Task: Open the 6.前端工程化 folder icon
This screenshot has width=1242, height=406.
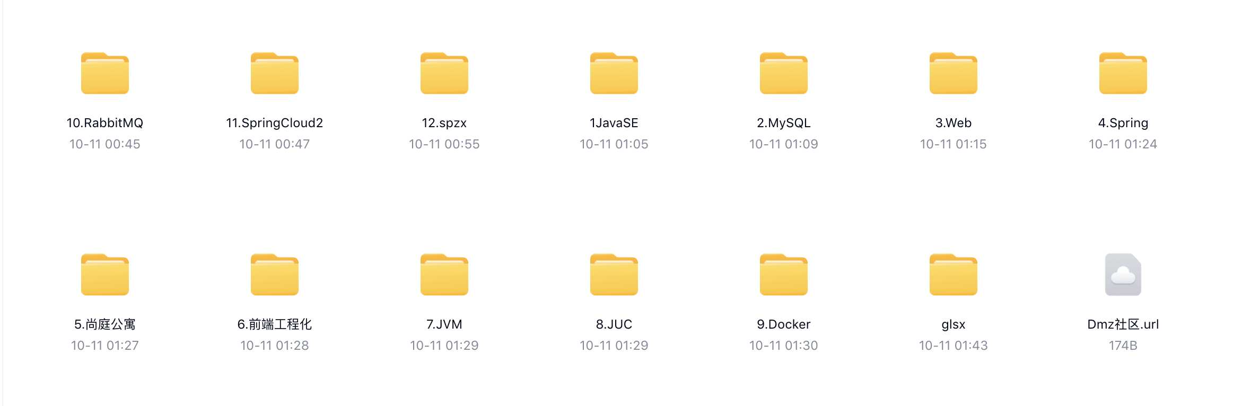Action: (x=275, y=275)
